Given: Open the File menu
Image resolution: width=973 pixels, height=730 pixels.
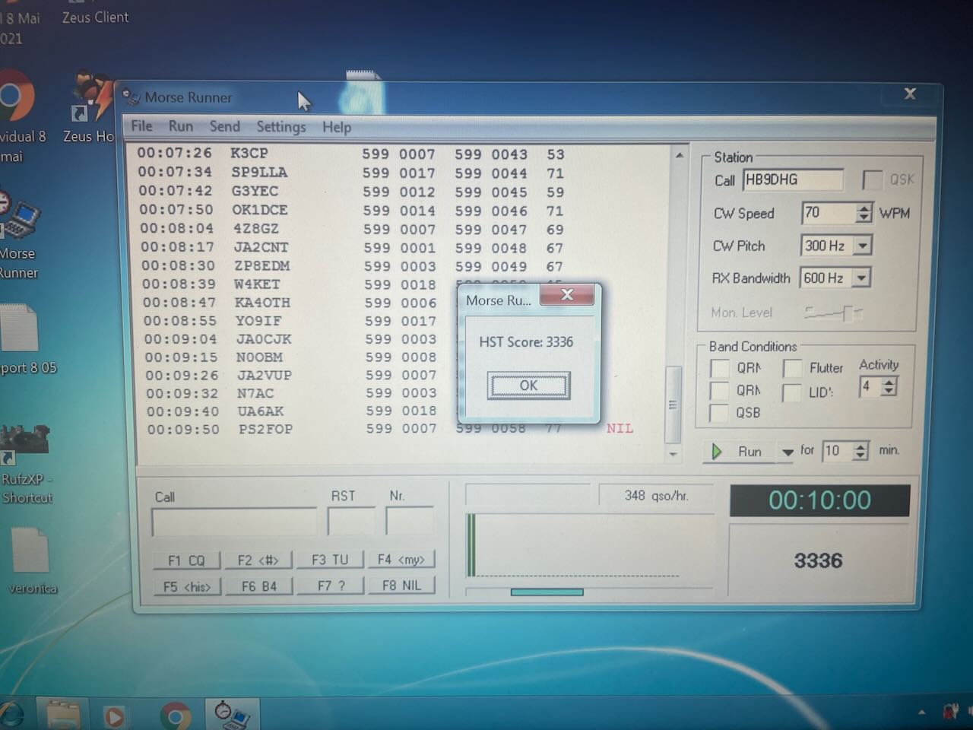Looking at the screenshot, I should click(x=141, y=126).
